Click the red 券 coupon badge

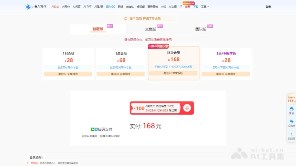tap(187, 108)
